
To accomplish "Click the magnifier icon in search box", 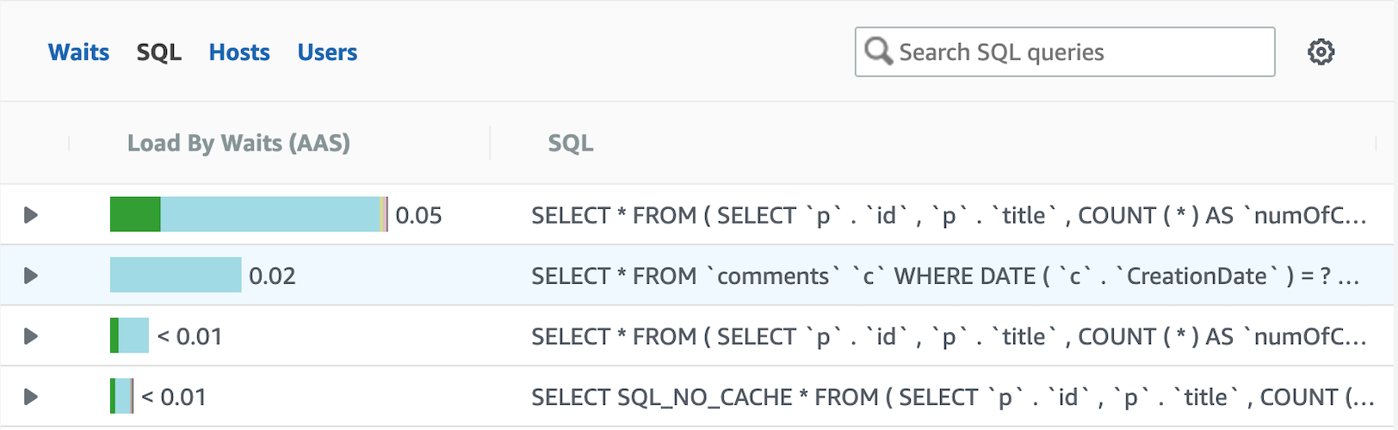I will click(878, 52).
